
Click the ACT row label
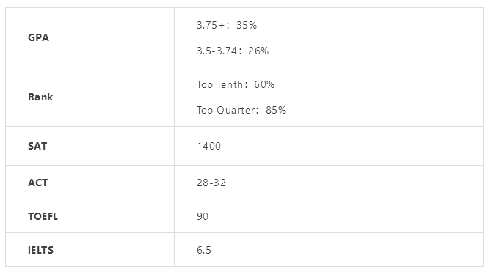38,183
